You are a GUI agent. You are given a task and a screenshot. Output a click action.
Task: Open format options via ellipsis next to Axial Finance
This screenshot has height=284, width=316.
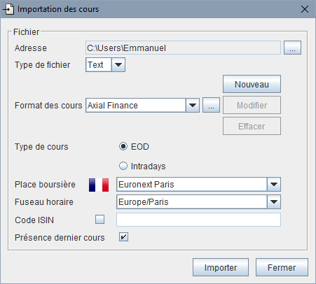click(x=211, y=105)
